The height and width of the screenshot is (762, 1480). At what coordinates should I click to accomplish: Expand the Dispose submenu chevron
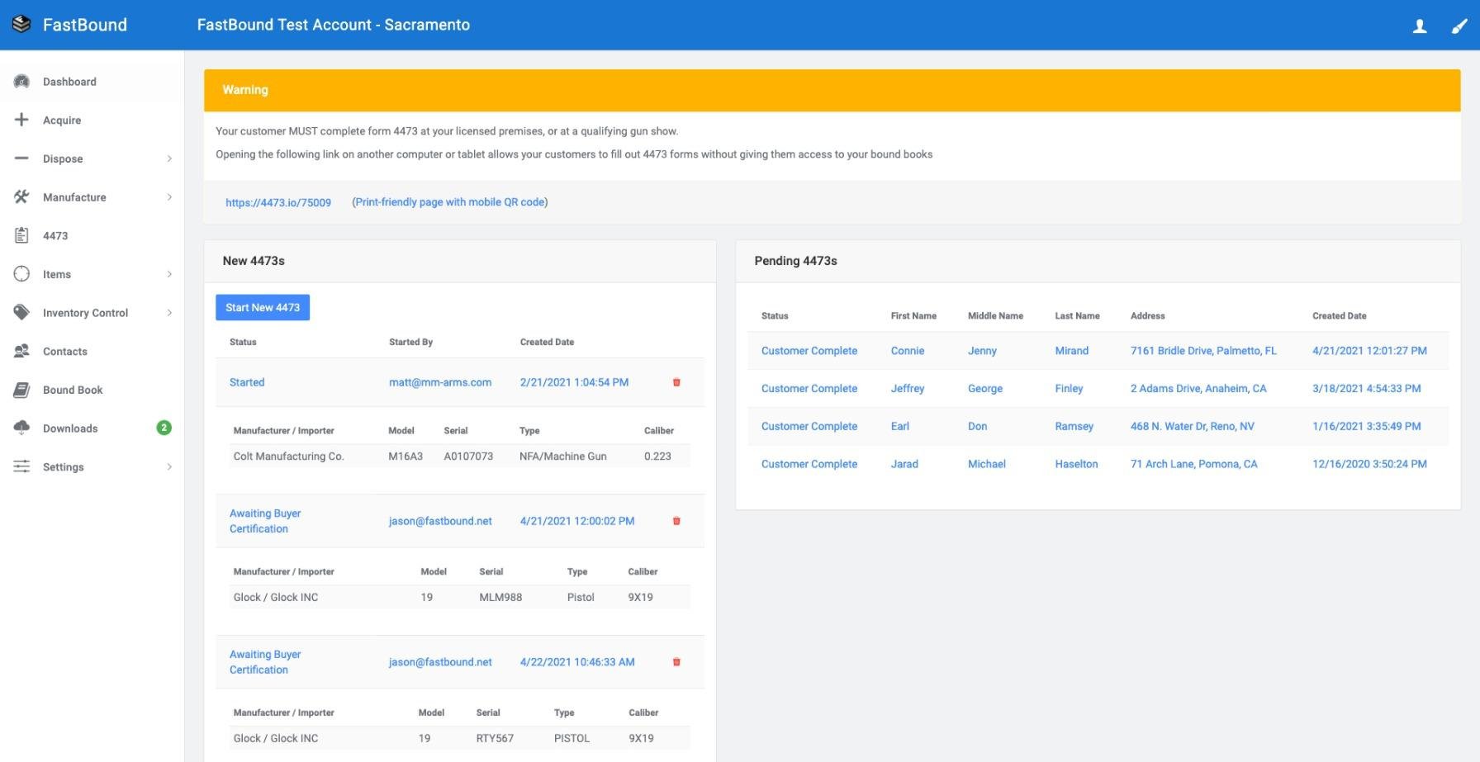pos(169,159)
